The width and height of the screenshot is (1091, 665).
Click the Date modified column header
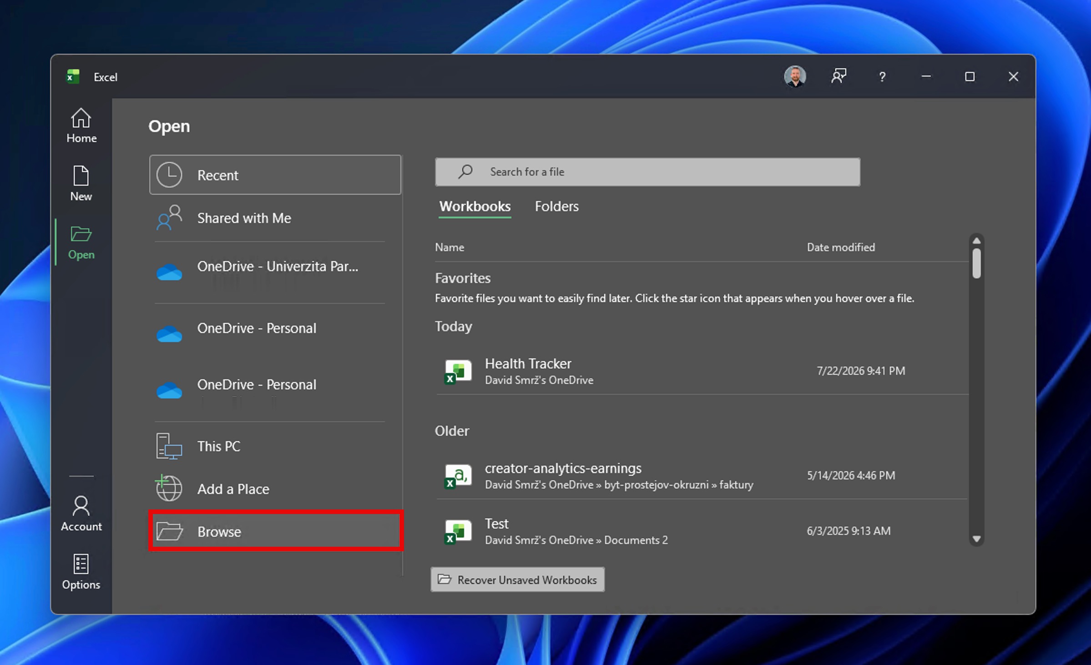[841, 247]
